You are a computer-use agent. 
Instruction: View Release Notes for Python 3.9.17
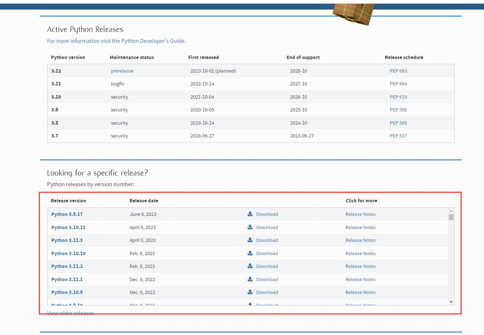pyautogui.click(x=361, y=214)
